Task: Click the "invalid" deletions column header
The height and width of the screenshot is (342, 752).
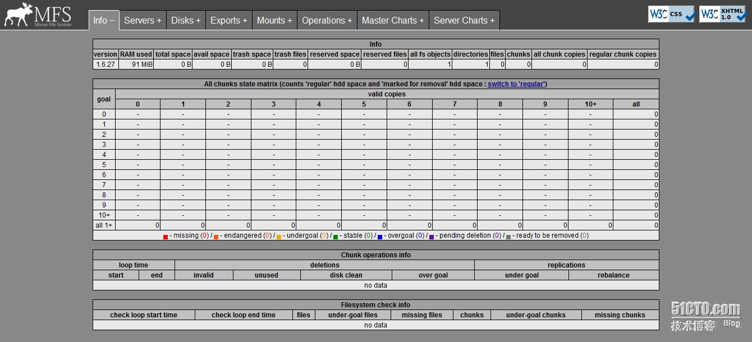Action: tap(204, 275)
